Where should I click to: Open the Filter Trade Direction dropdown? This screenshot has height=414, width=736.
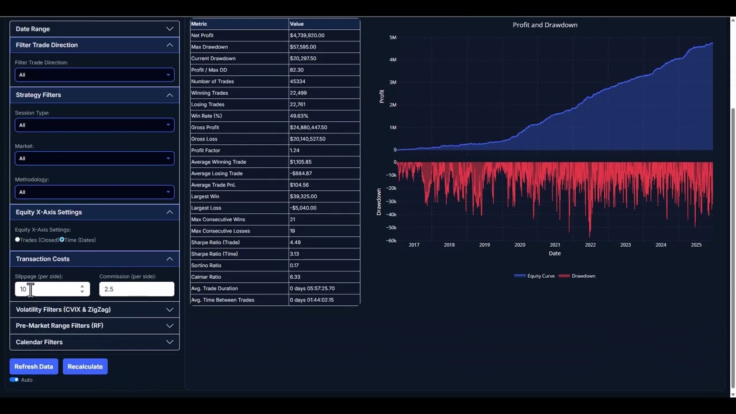pos(94,75)
